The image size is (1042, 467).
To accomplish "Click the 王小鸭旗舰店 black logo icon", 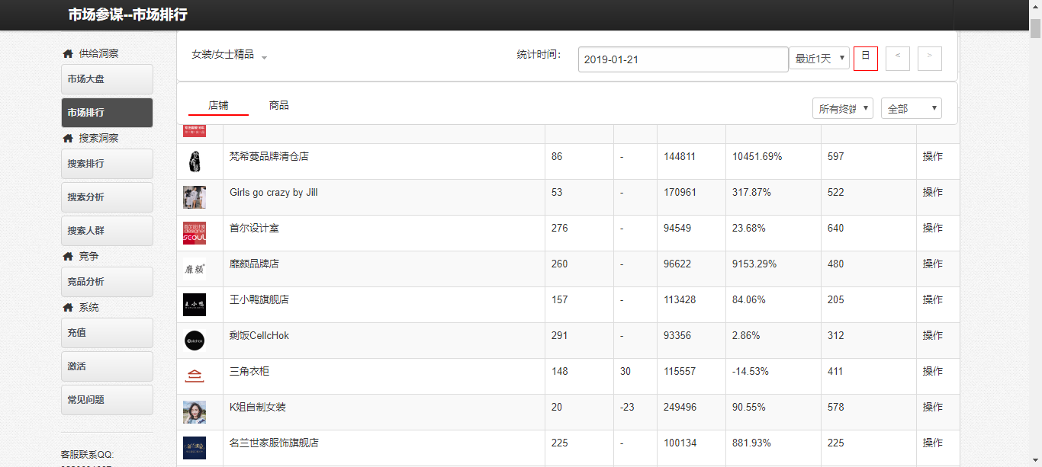I will tap(195, 305).
